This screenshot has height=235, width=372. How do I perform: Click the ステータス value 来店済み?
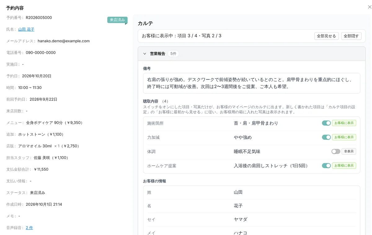[x=38, y=193]
